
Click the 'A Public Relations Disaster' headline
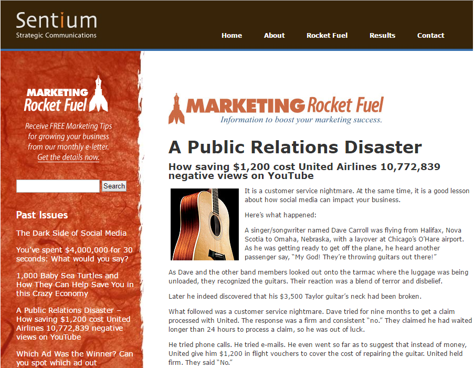click(x=295, y=147)
